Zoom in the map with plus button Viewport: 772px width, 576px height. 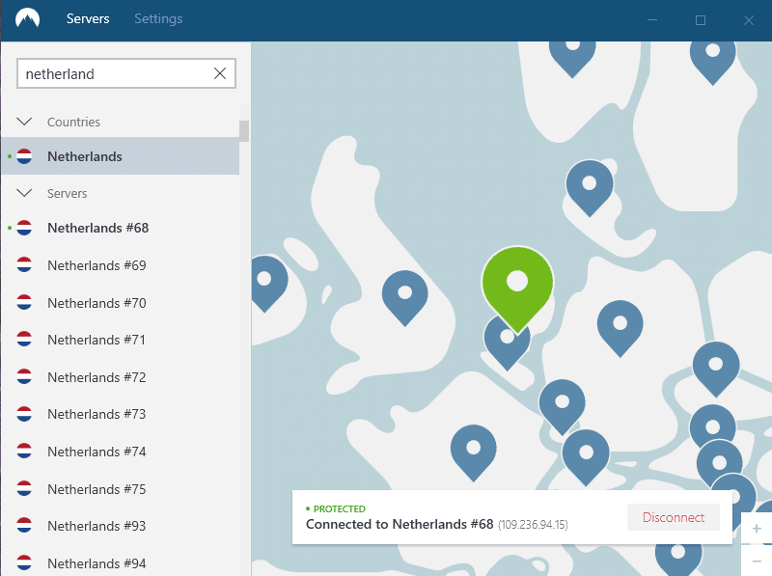point(757,529)
